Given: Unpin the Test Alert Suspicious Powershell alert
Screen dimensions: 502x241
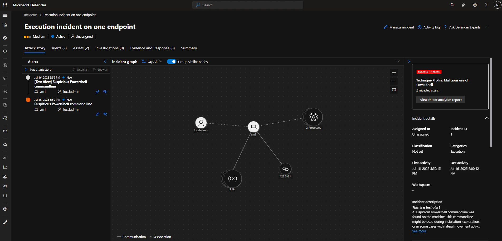Looking at the screenshot, I should [98, 92].
